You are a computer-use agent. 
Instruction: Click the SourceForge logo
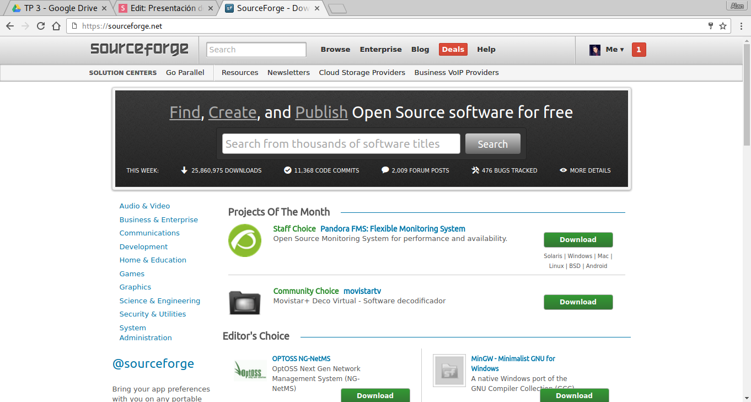[x=140, y=49]
